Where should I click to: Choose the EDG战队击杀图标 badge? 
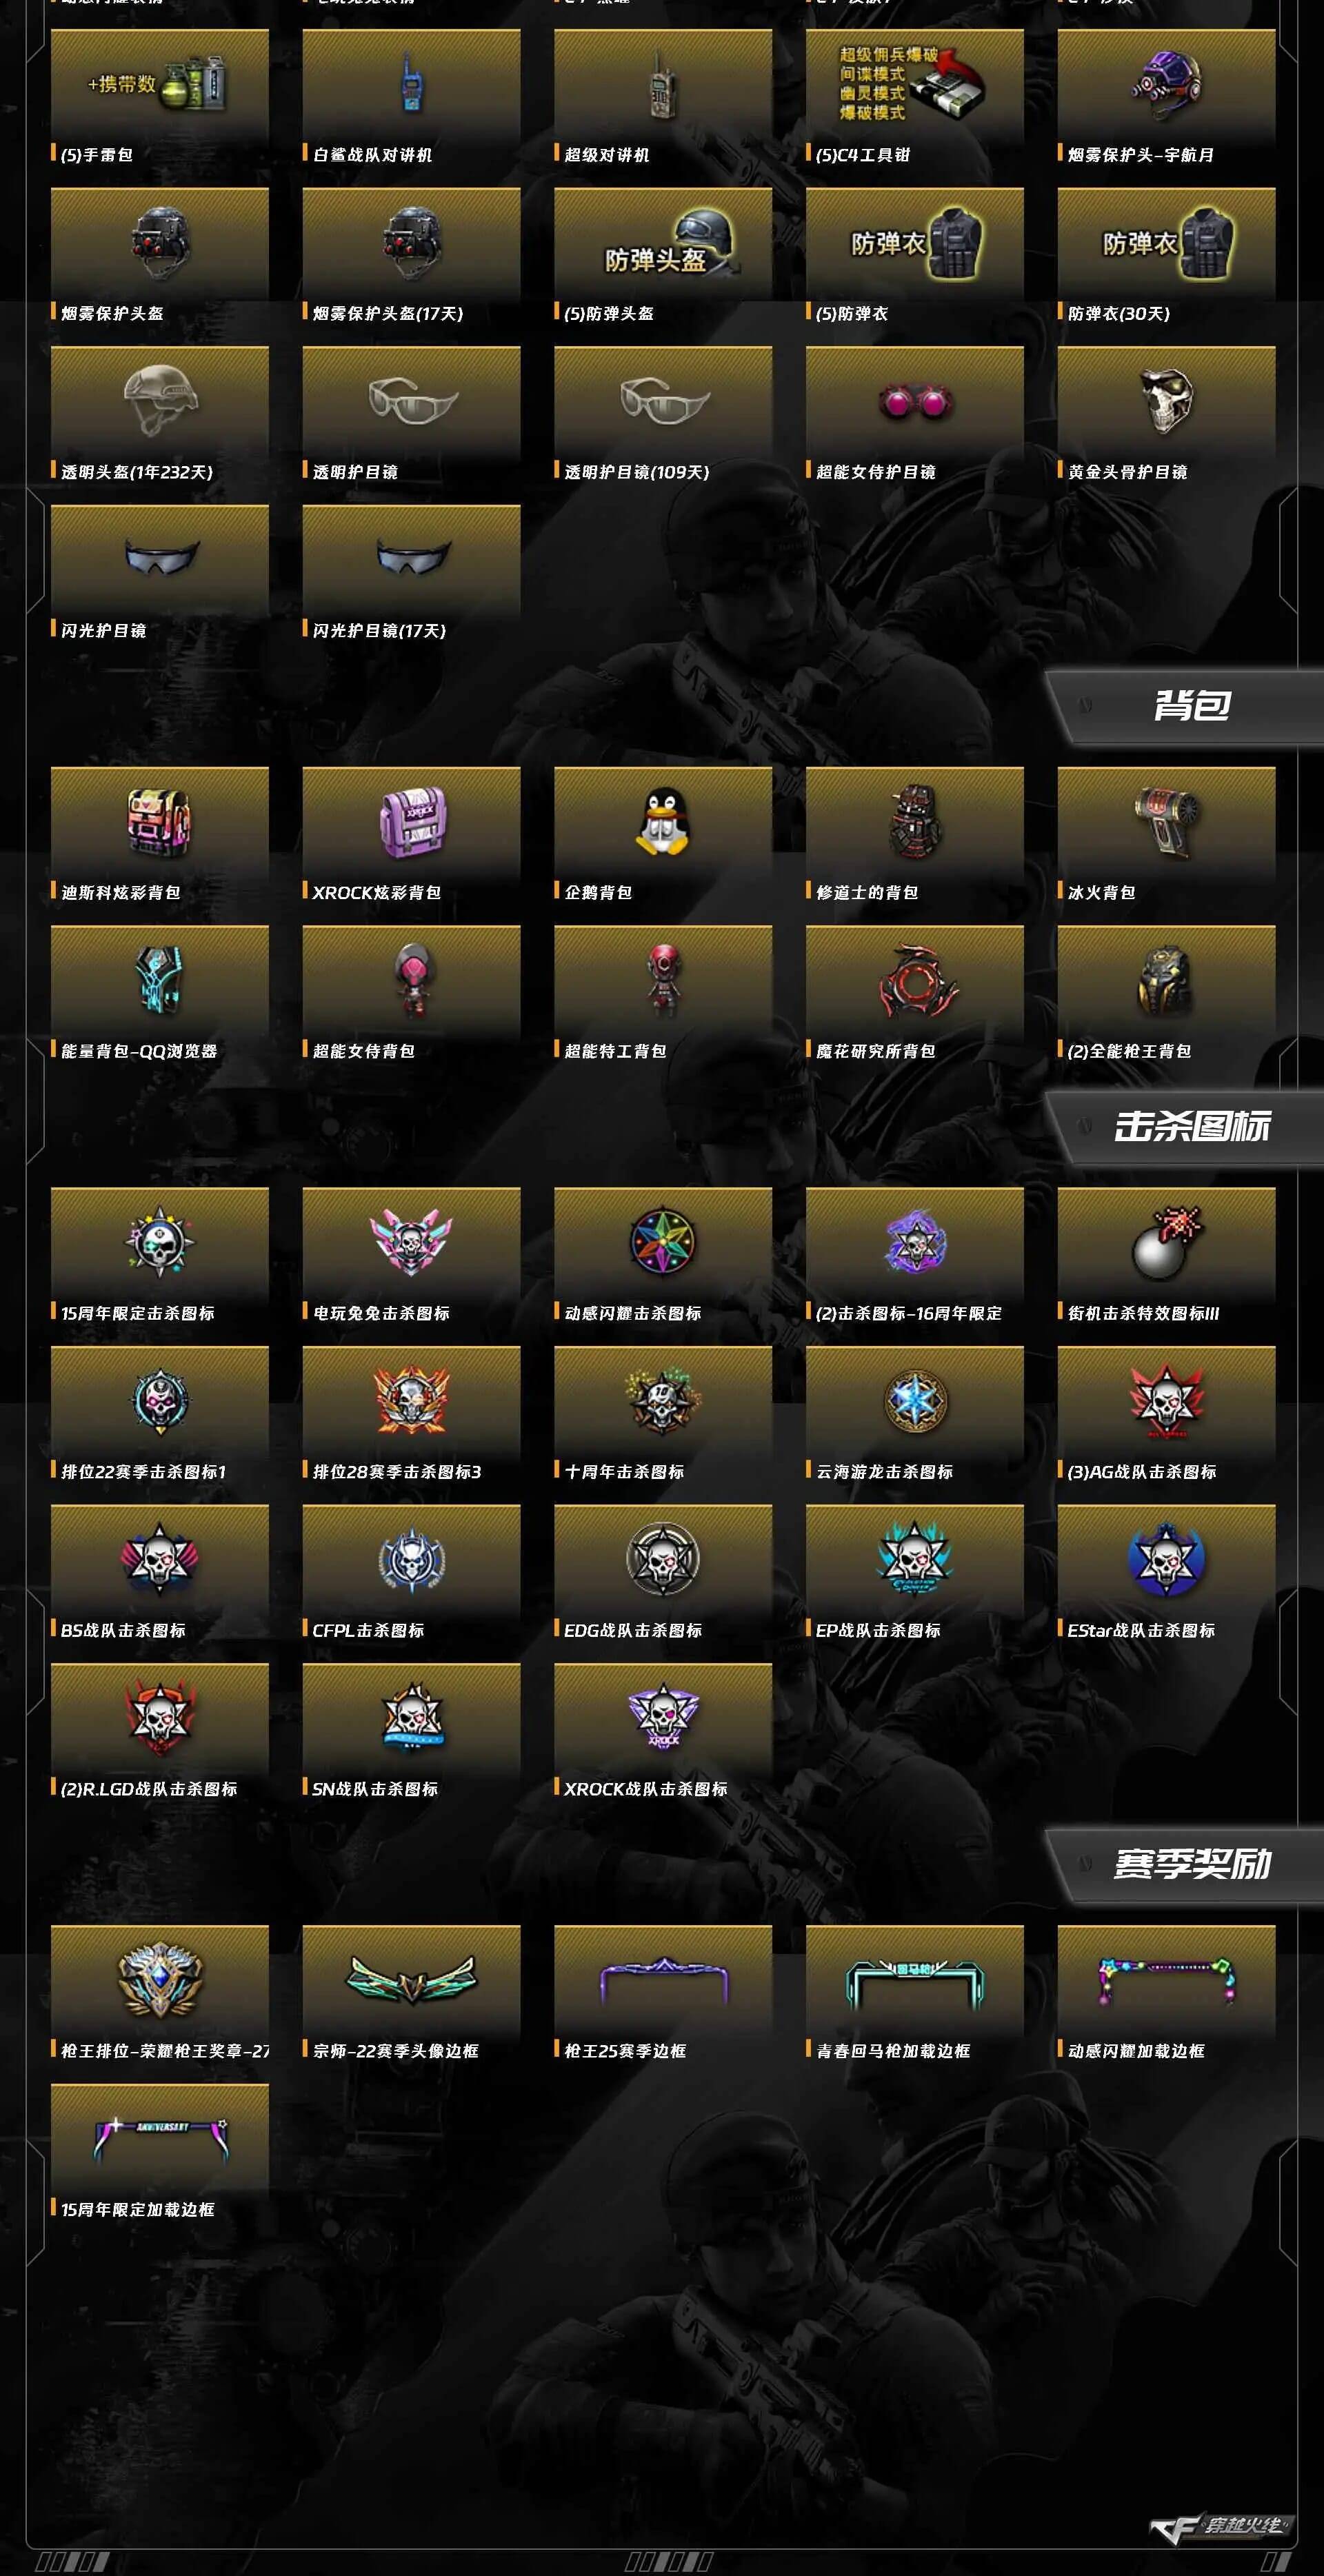tap(662, 1559)
